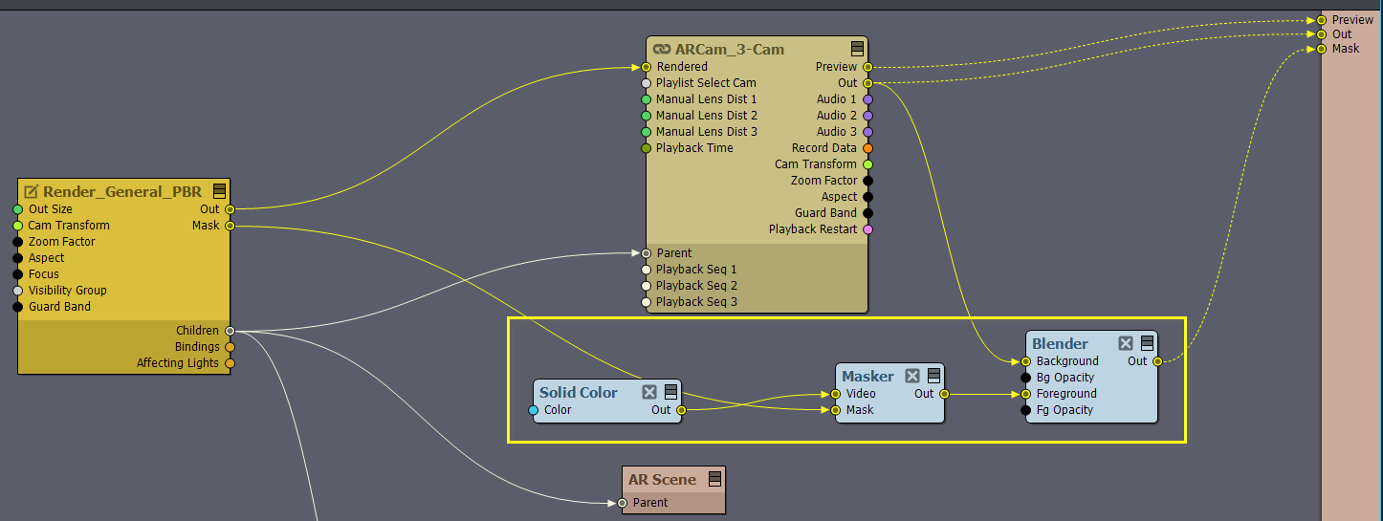Click the Parent input pin on AR Scene
Viewport: 1383px width, 521px height.
coord(623,503)
